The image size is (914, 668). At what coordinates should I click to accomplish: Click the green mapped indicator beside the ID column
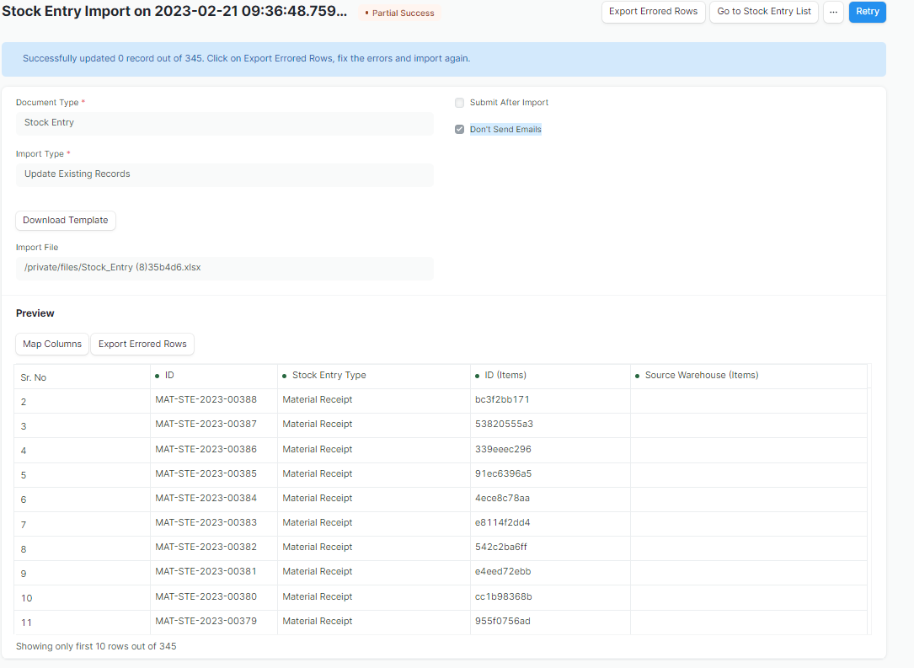coord(156,375)
